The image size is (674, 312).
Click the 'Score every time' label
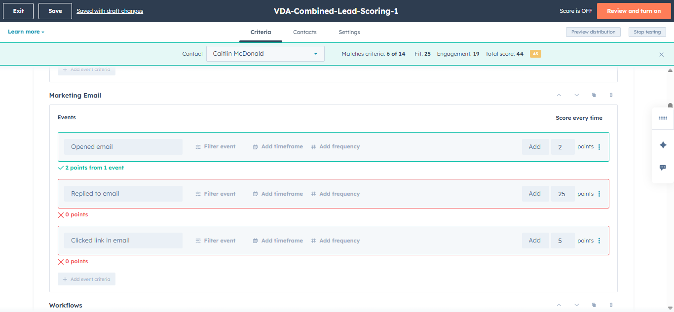[579, 118]
